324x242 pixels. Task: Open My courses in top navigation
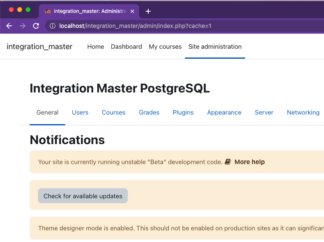tap(165, 47)
